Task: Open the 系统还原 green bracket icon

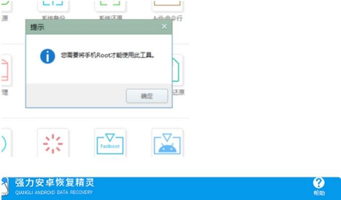Action: (110, 6)
